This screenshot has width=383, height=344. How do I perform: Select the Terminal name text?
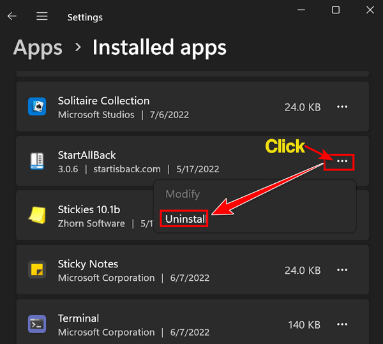click(79, 318)
